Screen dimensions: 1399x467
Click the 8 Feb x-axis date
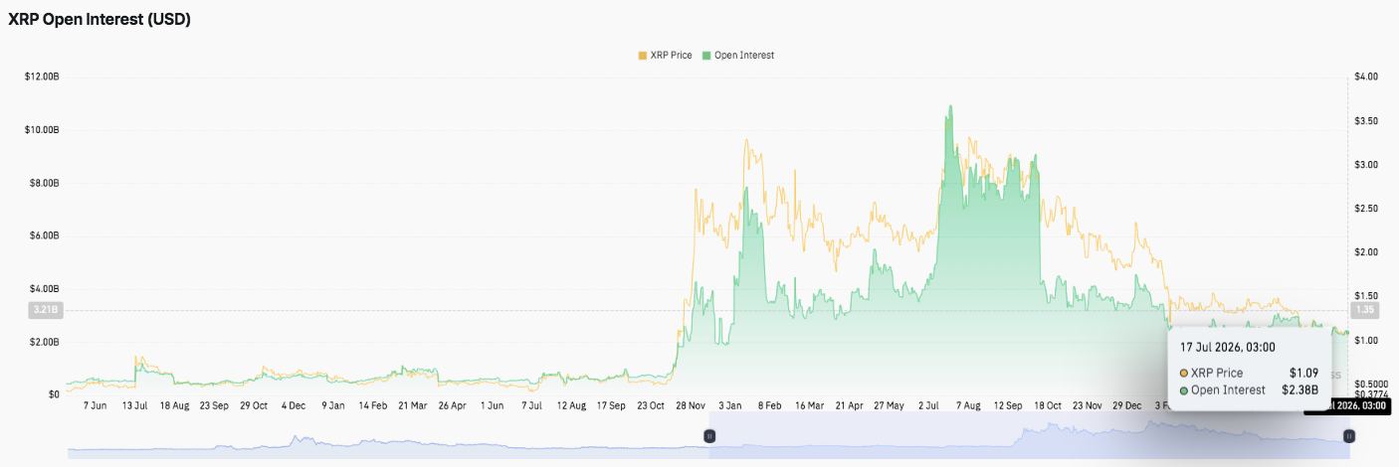(769, 405)
